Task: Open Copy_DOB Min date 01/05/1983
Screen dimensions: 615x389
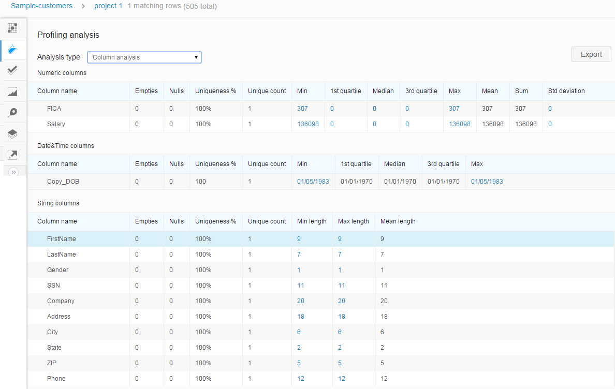Action: pos(313,182)
